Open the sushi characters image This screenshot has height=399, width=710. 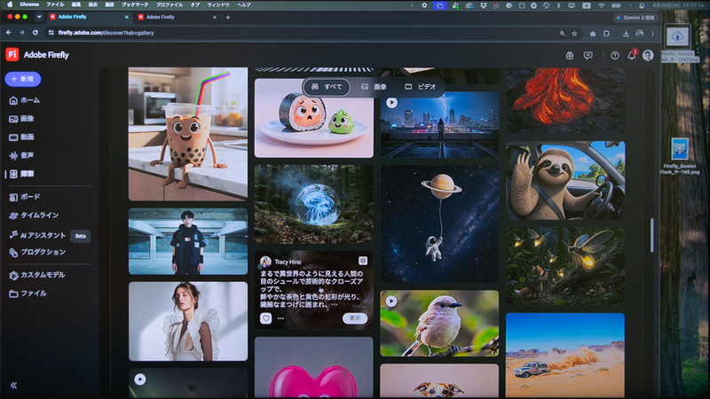click(x=314, y=119)
